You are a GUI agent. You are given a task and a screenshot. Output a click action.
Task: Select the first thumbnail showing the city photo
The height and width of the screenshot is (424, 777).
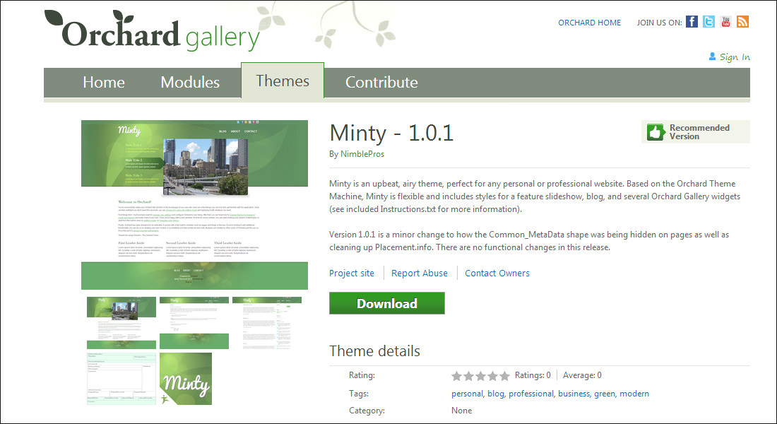(x=121, y=323)
